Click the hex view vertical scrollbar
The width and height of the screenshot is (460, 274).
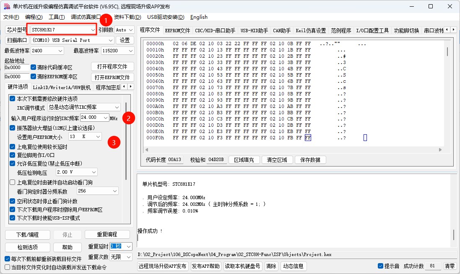pos(447,52)
